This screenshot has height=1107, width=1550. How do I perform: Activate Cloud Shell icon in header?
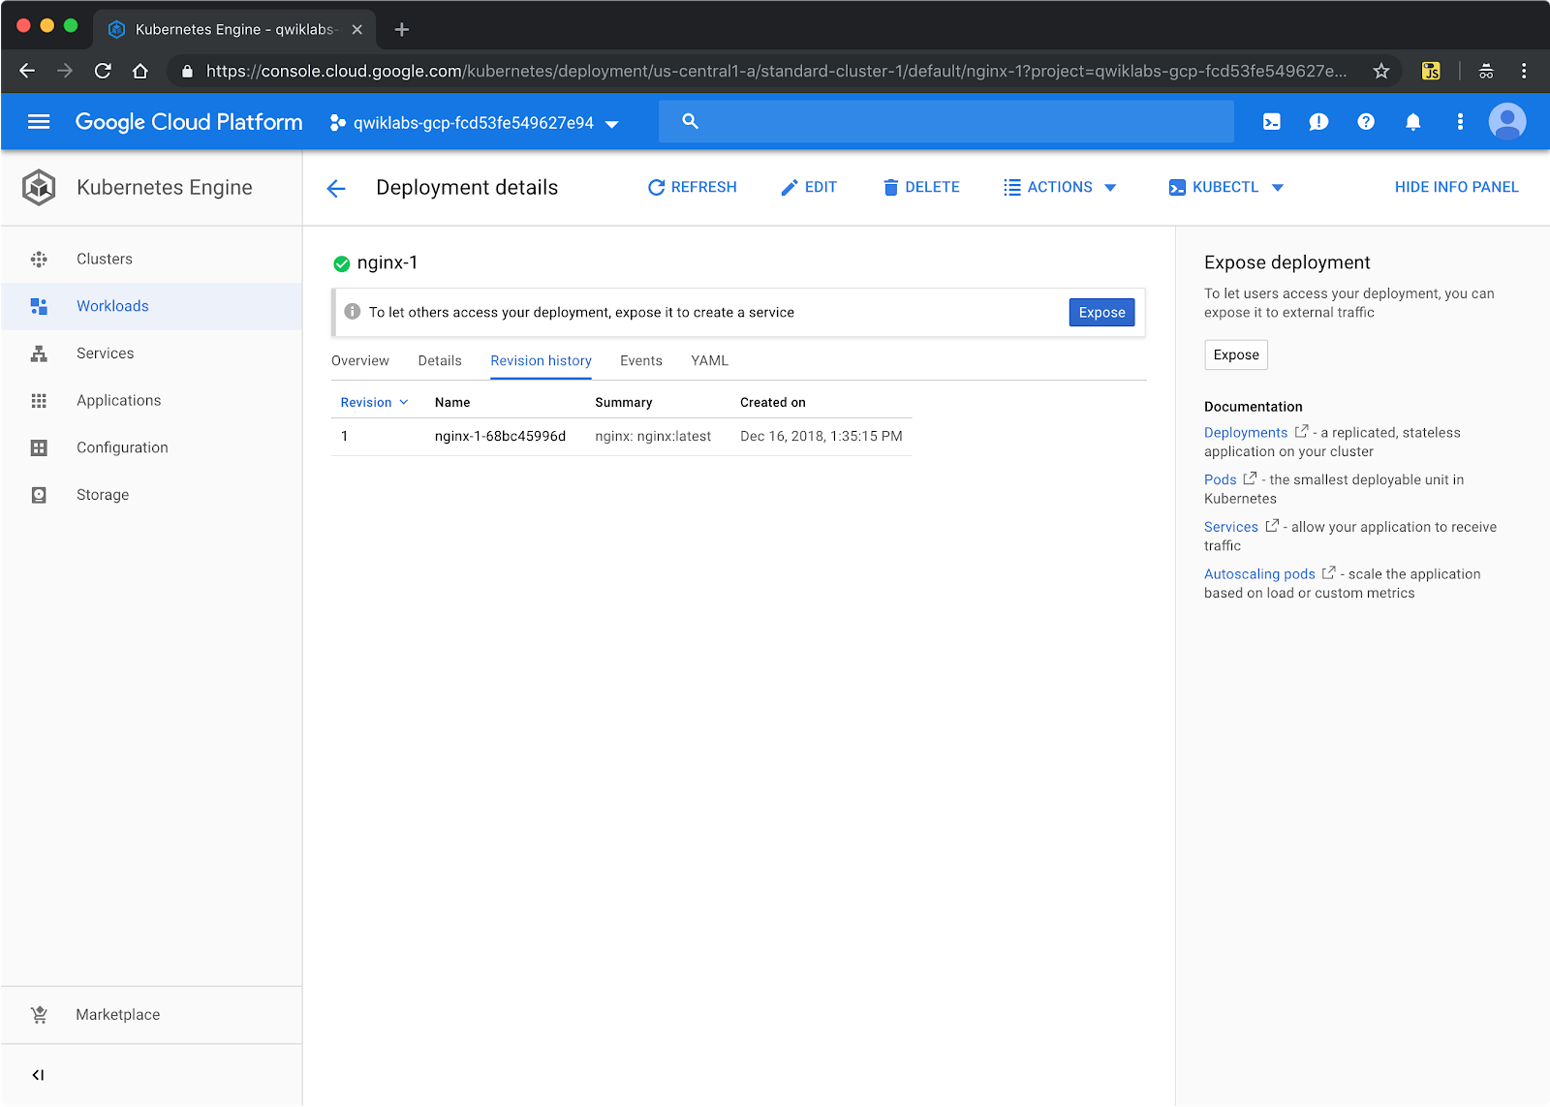1271,122
